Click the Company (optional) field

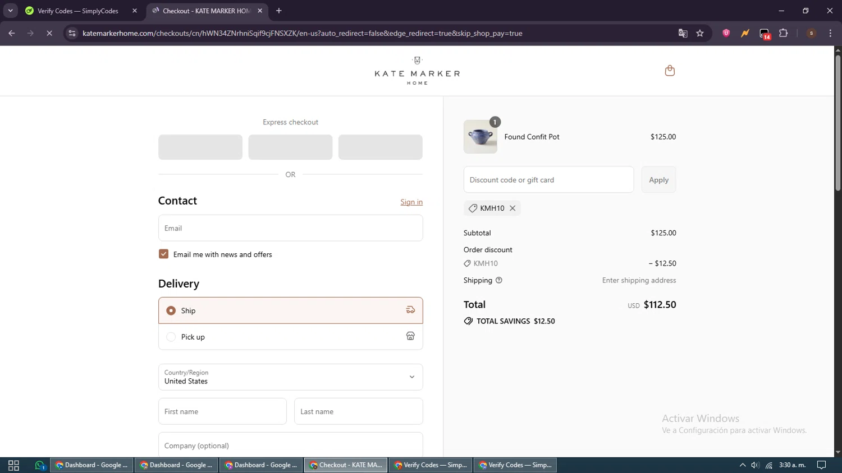point(291,445)
